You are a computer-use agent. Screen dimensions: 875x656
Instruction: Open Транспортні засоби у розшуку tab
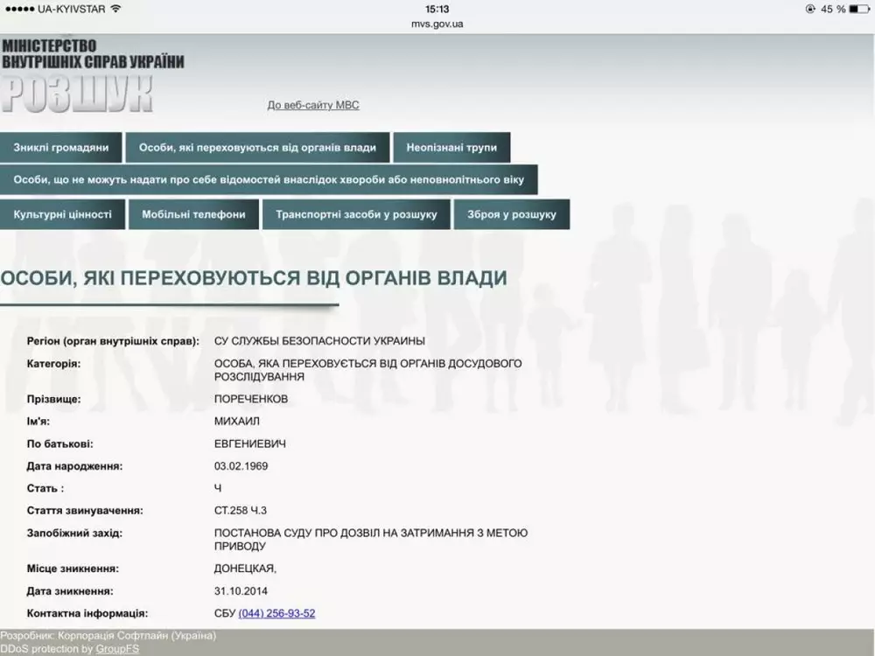[356, 214]
